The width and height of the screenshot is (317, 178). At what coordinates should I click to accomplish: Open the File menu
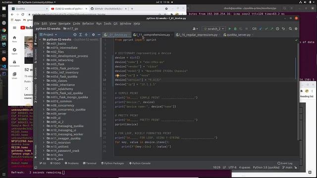[37, 24]
